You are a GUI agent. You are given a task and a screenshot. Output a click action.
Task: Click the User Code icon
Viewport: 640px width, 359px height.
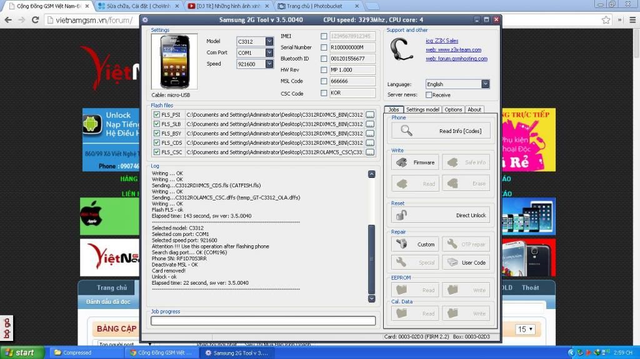coord(452,262)
